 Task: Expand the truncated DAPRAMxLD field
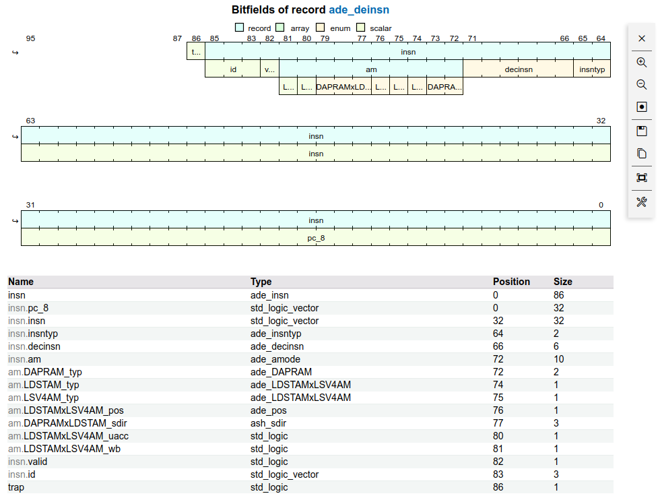click(345, 86)
